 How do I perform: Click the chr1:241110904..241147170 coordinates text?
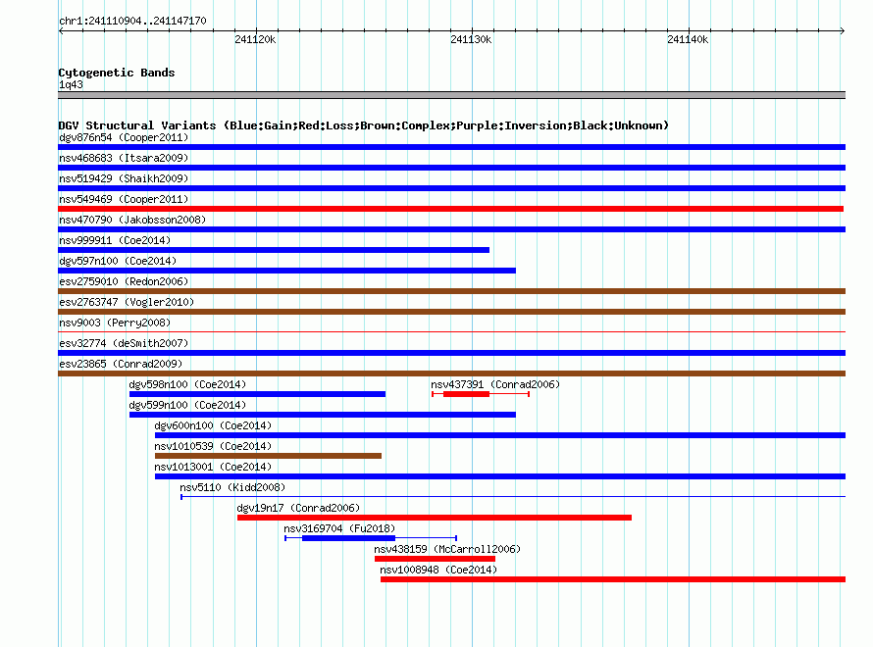point(132,21)
